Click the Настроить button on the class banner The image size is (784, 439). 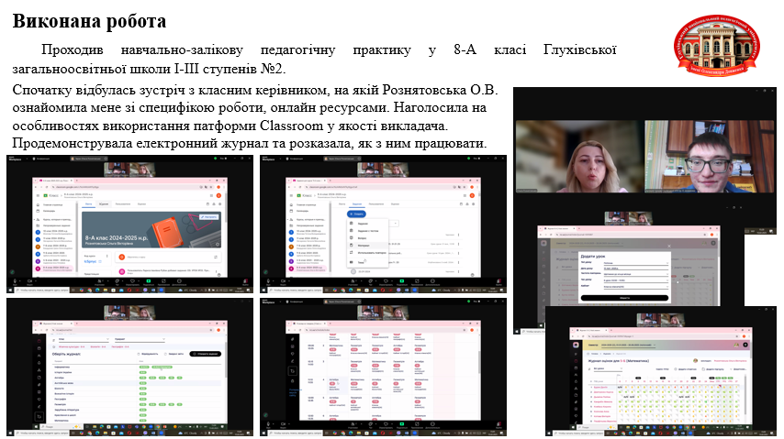pos(209,217)
